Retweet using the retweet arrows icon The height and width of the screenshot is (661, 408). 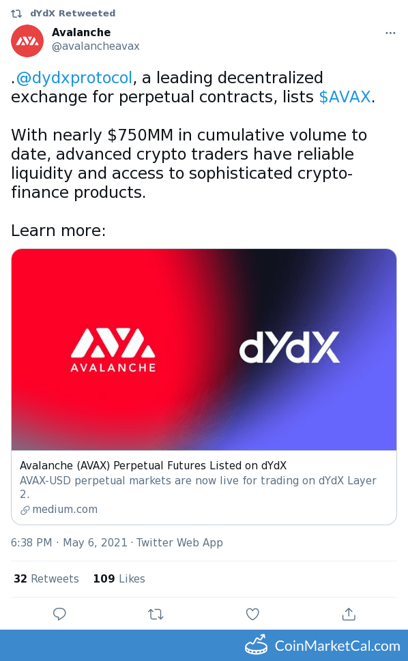(156, 614)
